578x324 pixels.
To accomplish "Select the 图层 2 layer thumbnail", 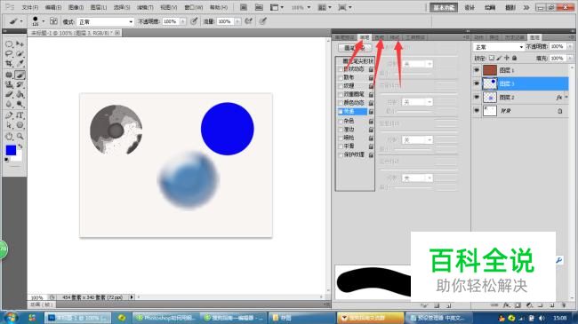I will (490, 98).
